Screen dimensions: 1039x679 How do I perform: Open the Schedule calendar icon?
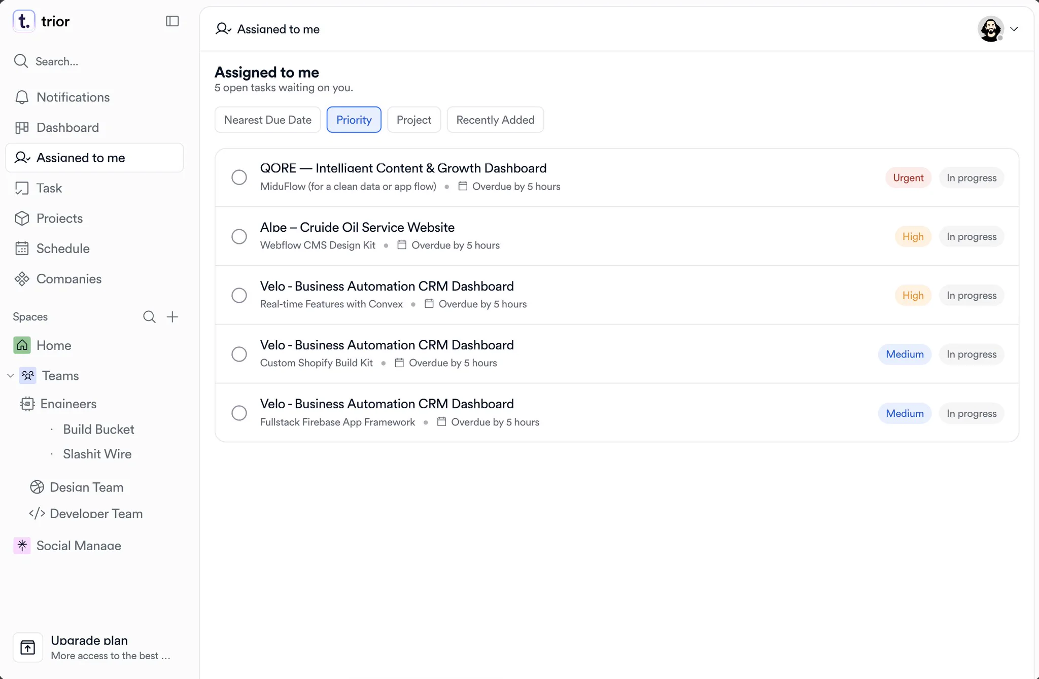[x=22, y=248]
